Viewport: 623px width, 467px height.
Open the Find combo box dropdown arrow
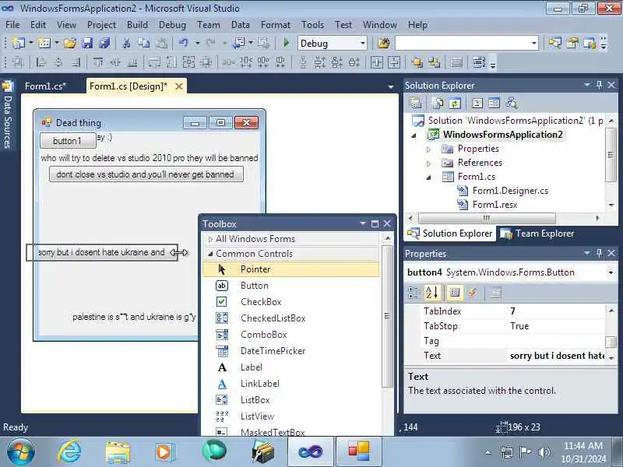534,44
